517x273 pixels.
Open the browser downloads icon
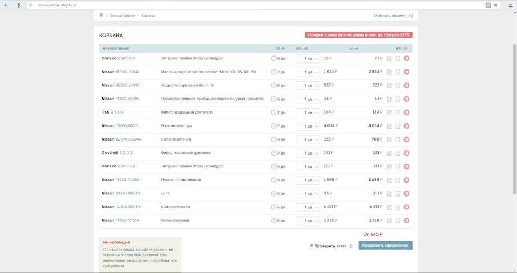tap(510, 5)
